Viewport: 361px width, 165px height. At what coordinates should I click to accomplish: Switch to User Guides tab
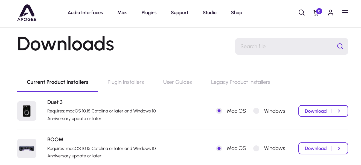[177, 82]
